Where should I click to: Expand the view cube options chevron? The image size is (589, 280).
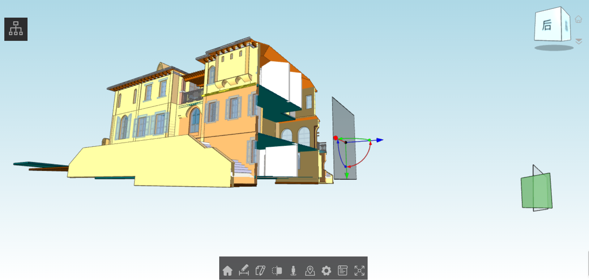579,41
